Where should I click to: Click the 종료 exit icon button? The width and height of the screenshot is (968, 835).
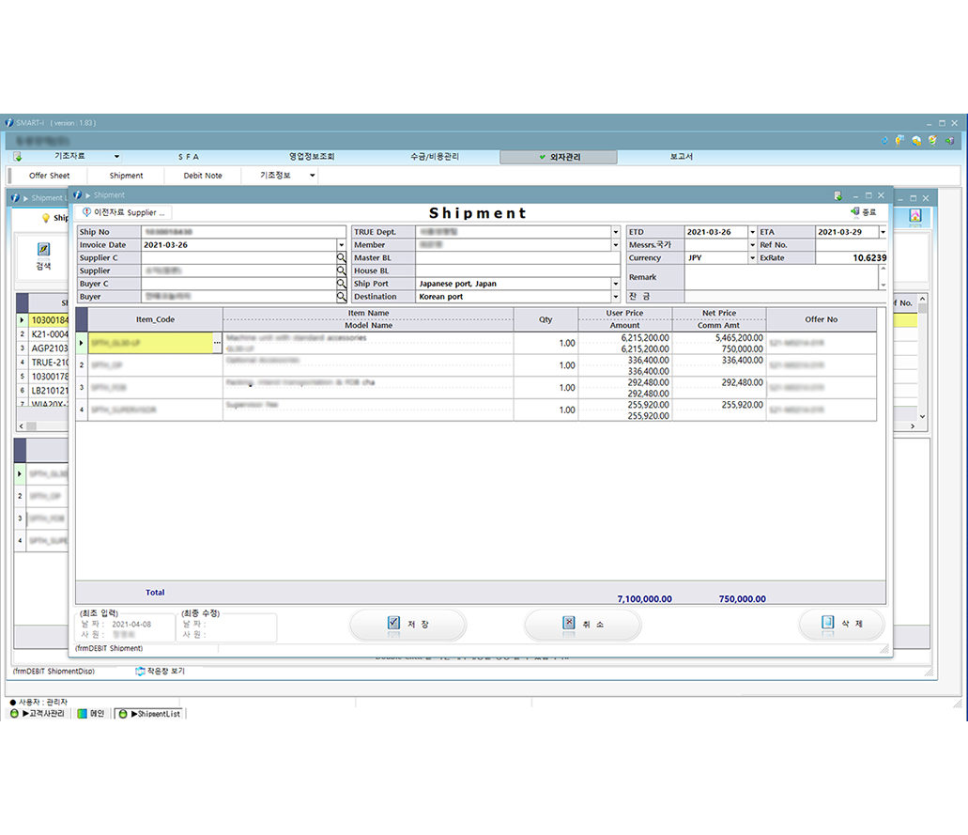coord(863,212)
